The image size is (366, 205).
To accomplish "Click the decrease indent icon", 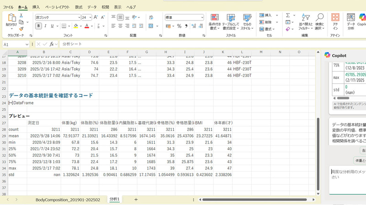I will (x=134, y=26).
